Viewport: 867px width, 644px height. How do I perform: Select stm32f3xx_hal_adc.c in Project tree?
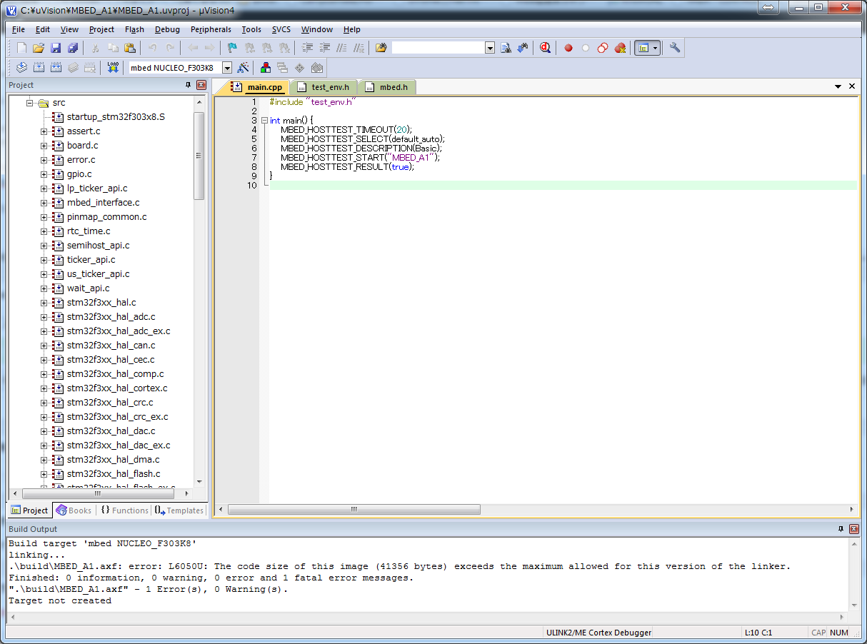pos(111,317)
